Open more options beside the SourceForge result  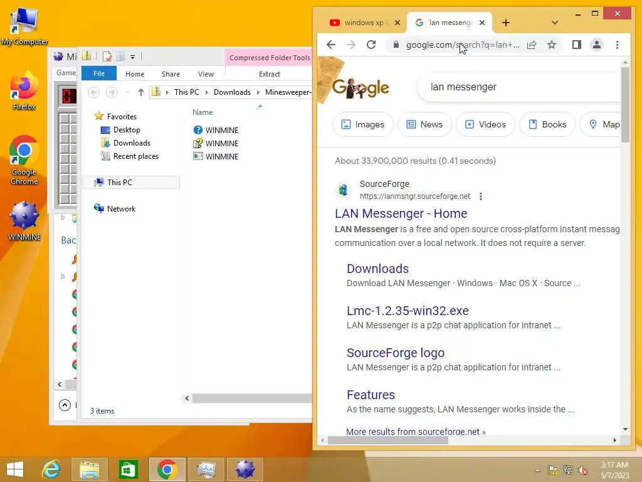(x=481, y=196)
